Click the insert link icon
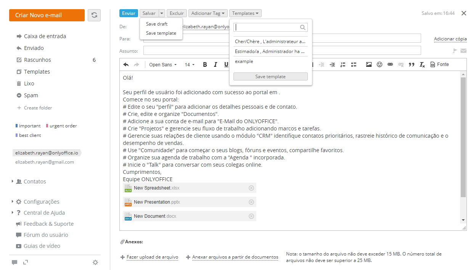473x270 pixels. tap(390, 64)
